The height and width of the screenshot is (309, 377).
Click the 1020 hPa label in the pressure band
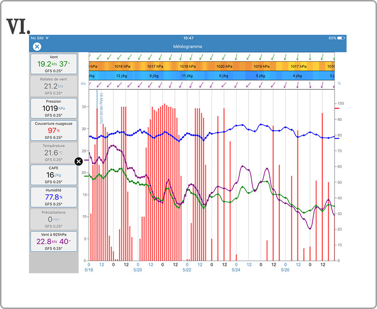coord(224,66)
